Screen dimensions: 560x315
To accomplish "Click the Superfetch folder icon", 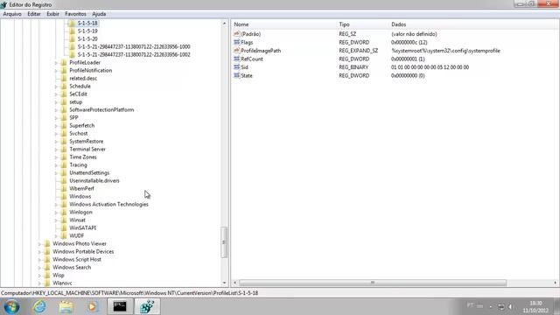I will pos(64,125).
